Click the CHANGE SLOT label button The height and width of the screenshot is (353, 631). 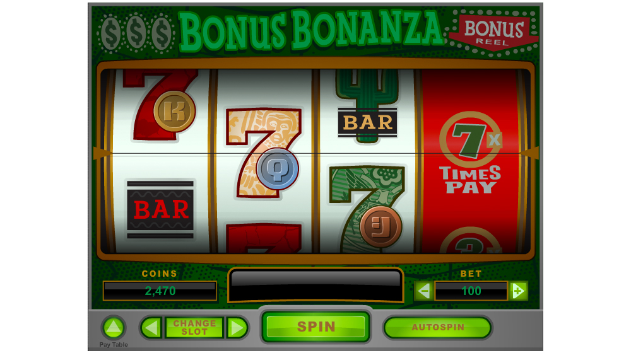pyautogui.click(x=194, y=328)
